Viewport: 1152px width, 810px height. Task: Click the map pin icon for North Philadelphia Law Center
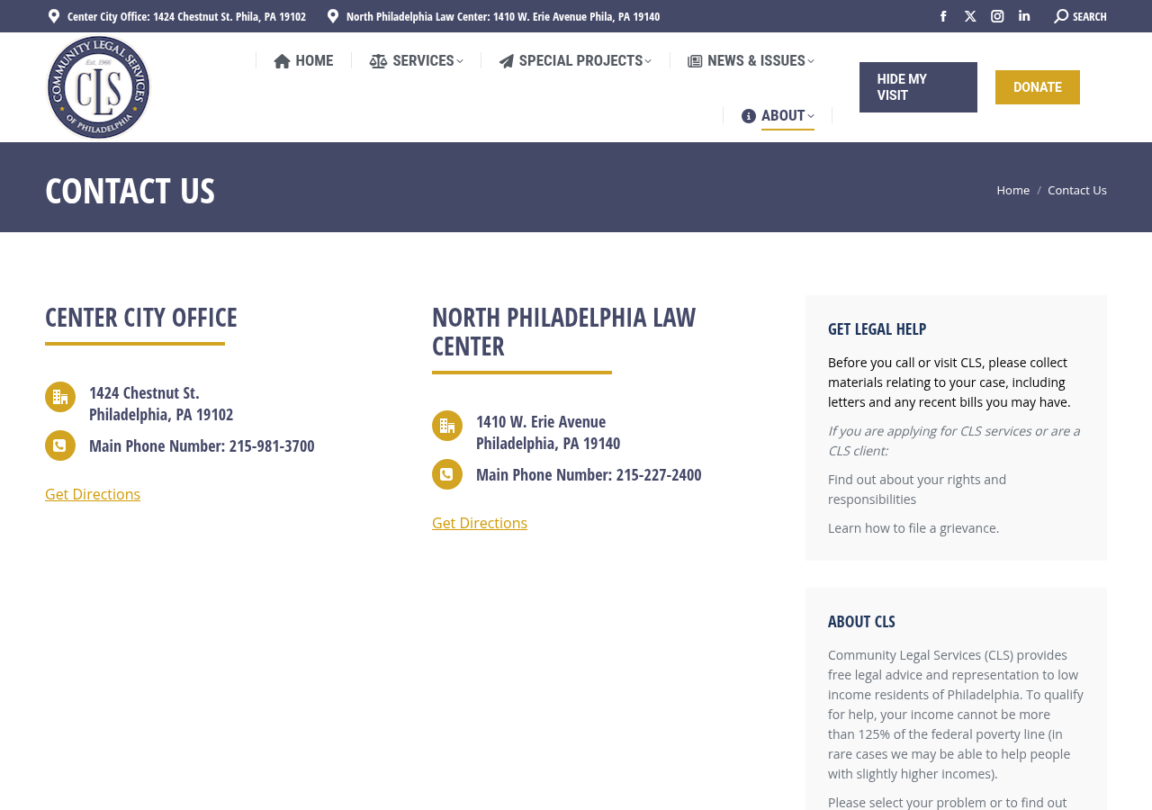333,16
